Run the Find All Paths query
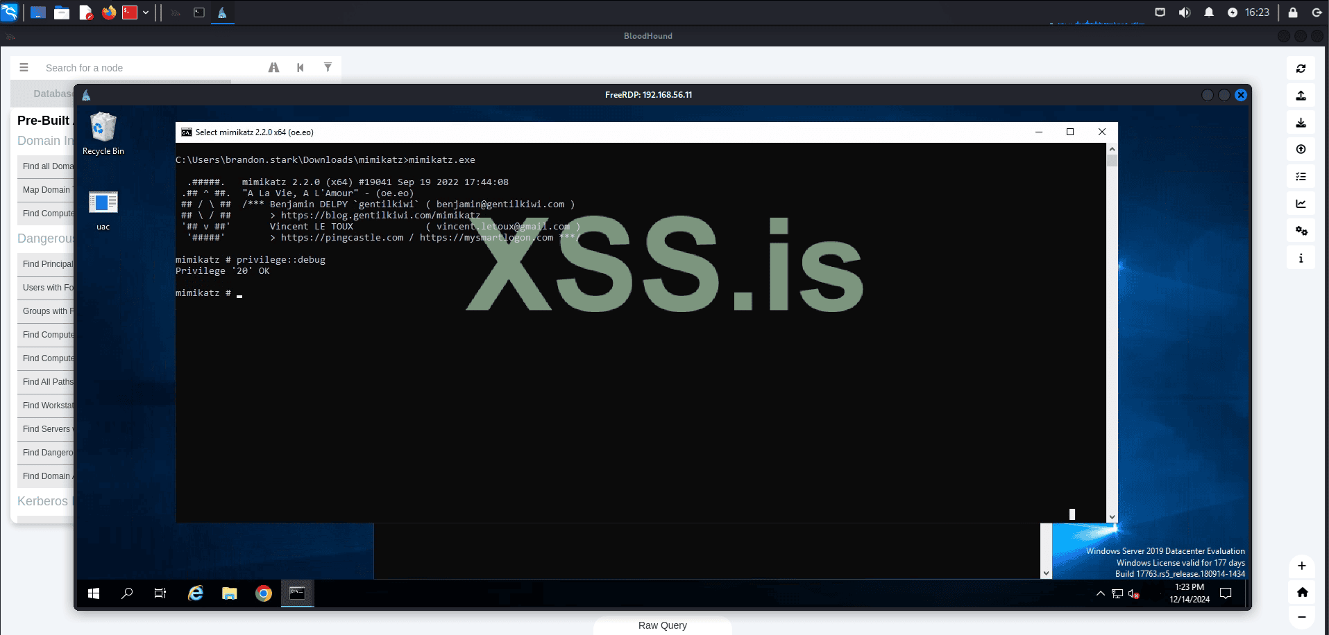Image resolution: width=1329 pixels, height=635 pixels. point(46,382)
